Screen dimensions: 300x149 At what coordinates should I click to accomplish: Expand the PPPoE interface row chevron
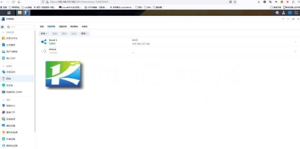coord(296,51)
